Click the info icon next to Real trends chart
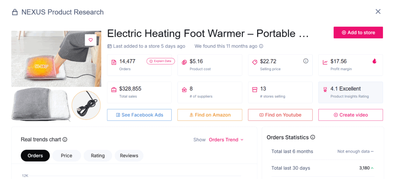397x179 pixels. point(65,139)
